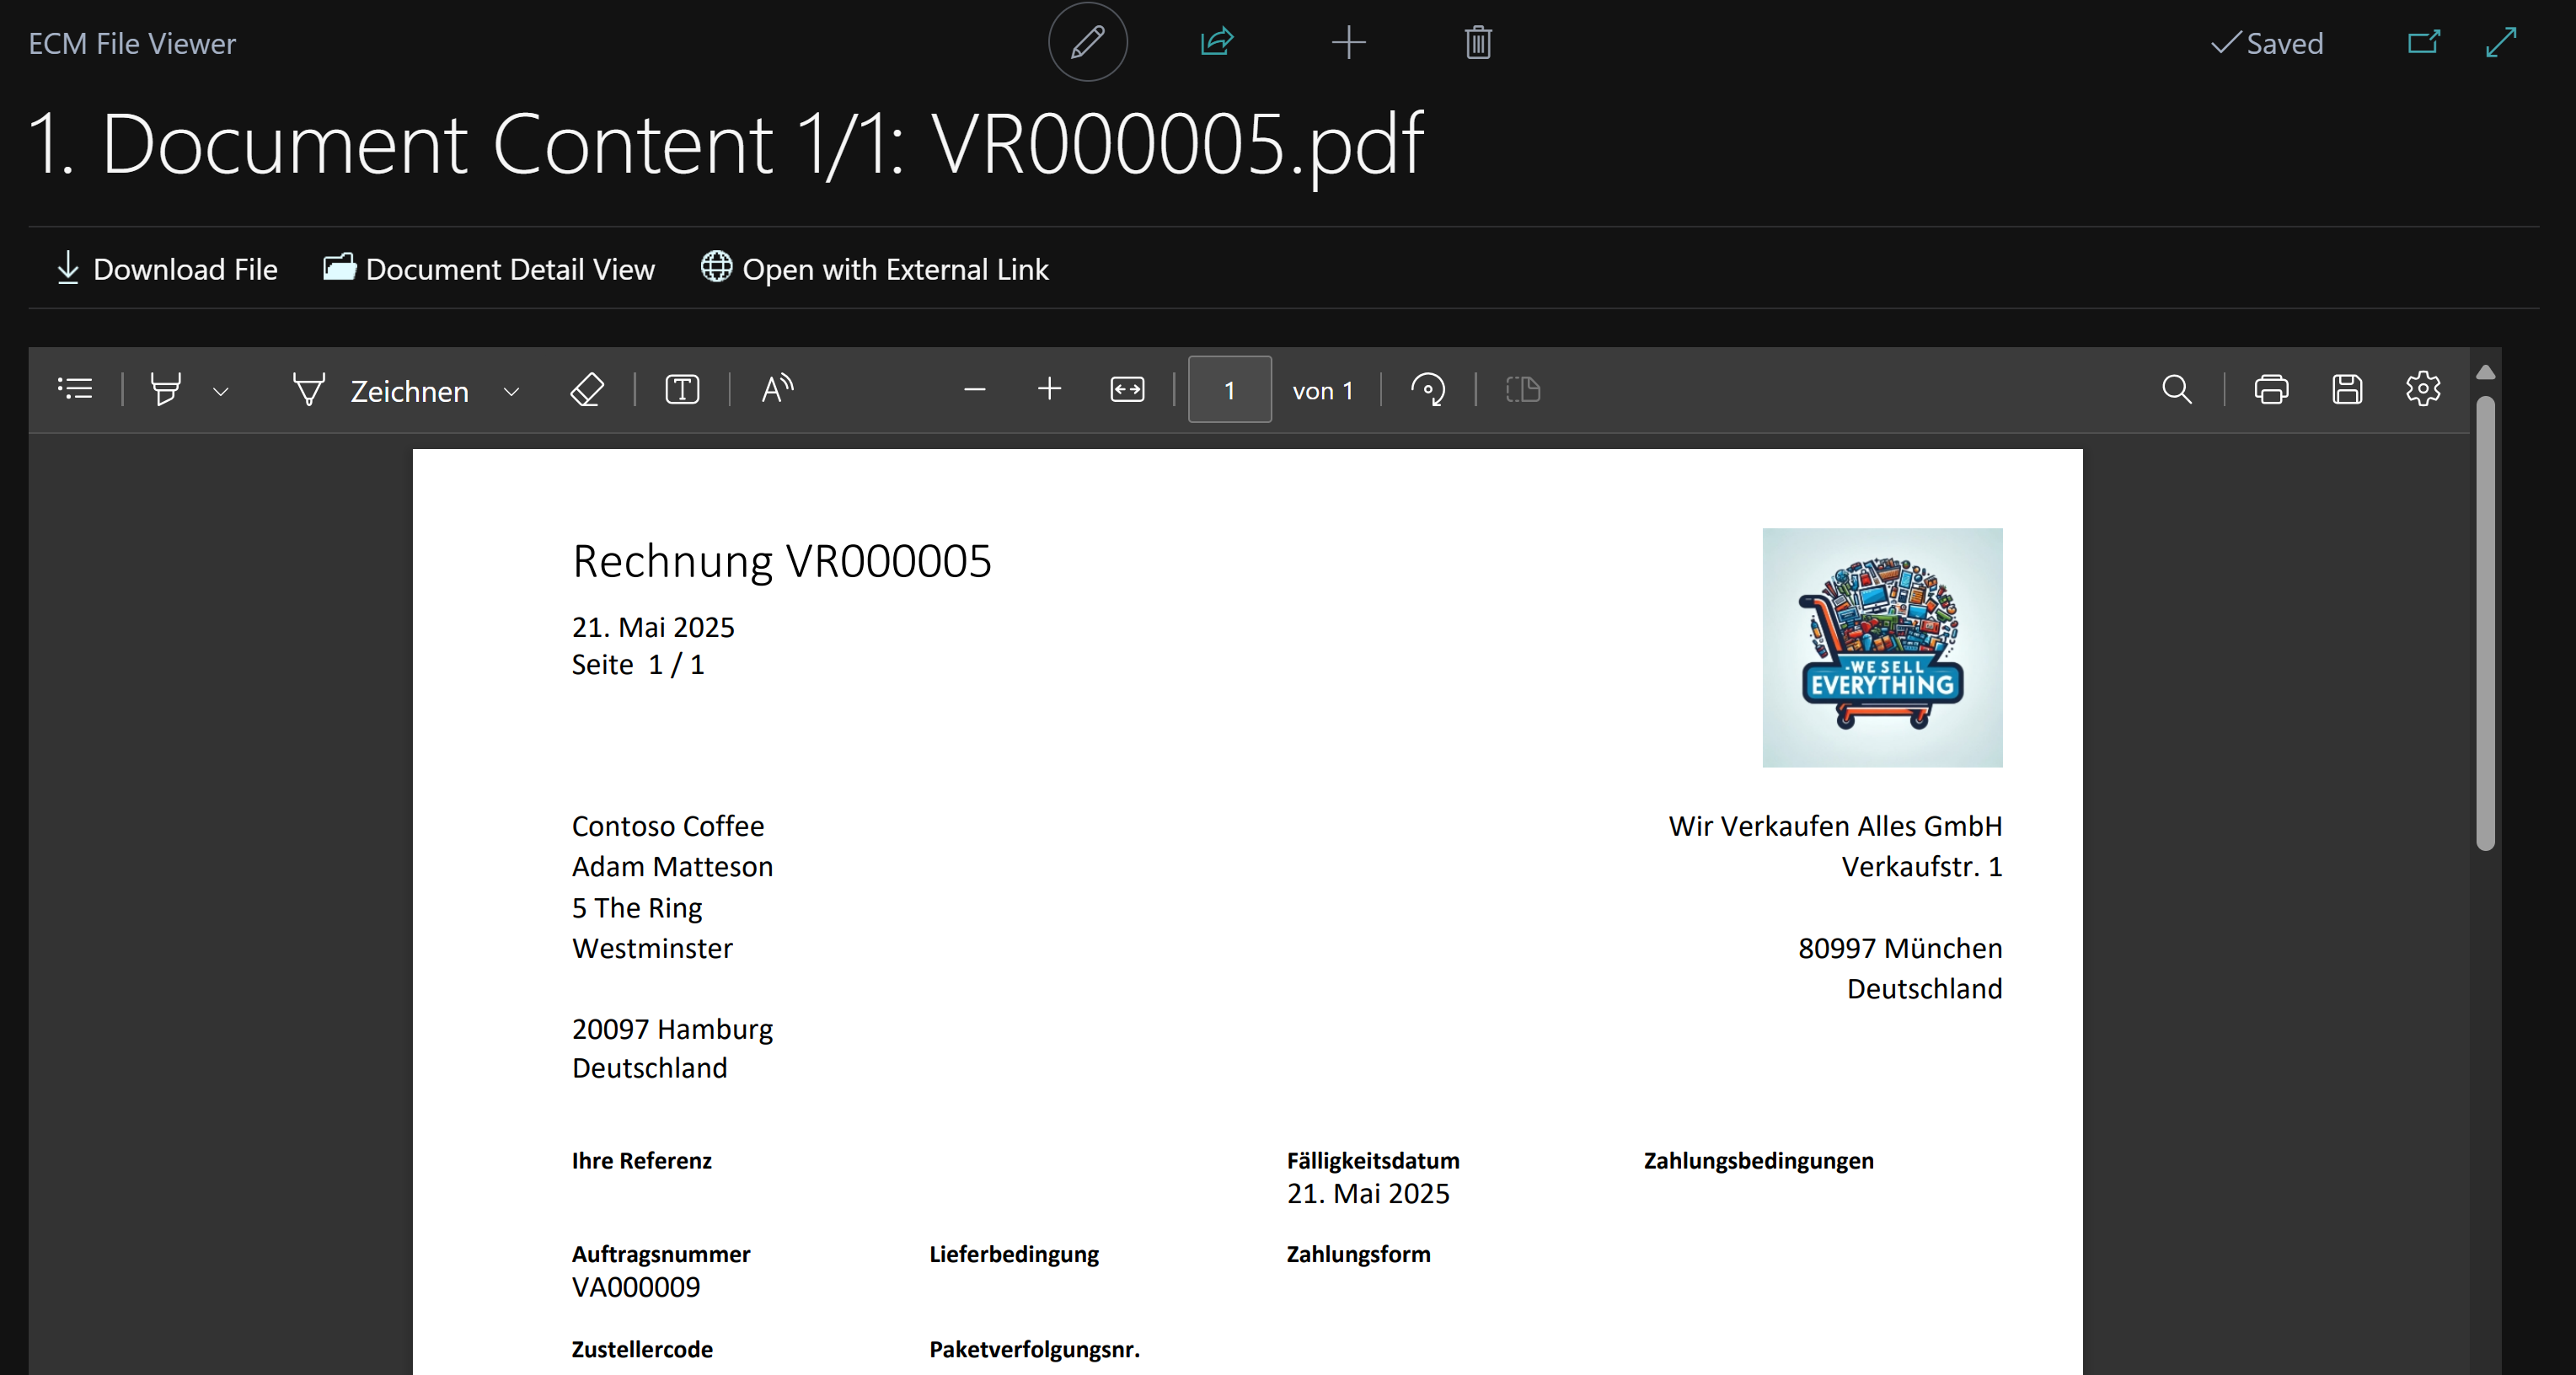
Task: Expand the highlighter options dropdown
Action: [x=221, y=391]
